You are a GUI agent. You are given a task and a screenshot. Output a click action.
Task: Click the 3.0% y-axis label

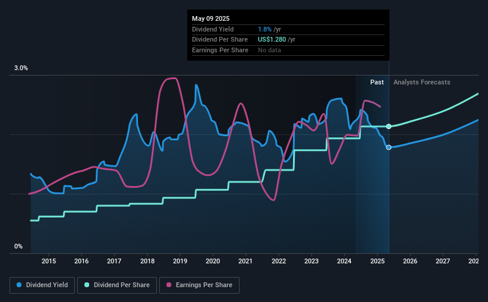tap(21, 68)
